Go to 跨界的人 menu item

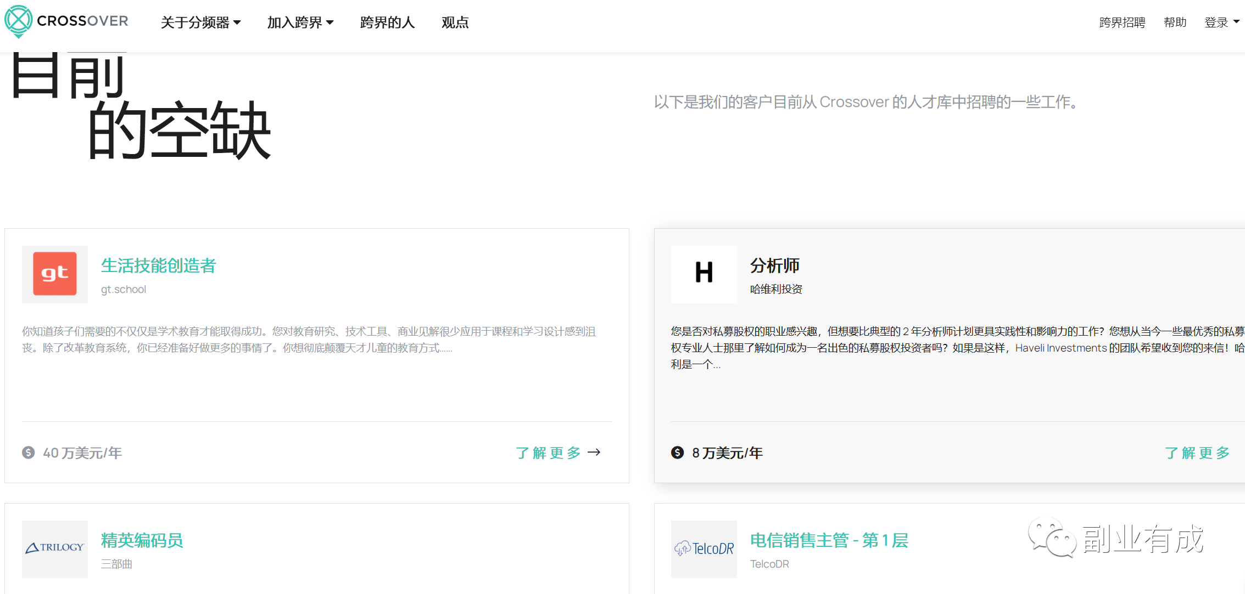[387, 22]
